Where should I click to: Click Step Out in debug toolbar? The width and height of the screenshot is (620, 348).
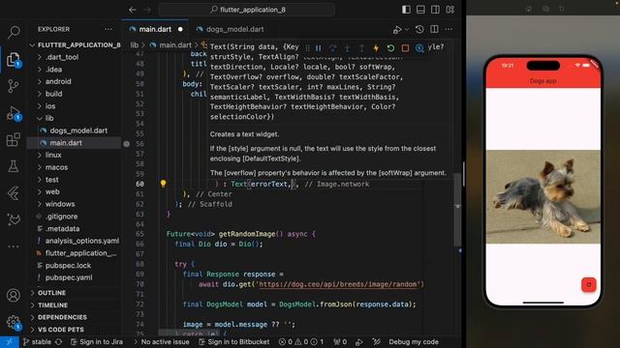coord(361,48)
